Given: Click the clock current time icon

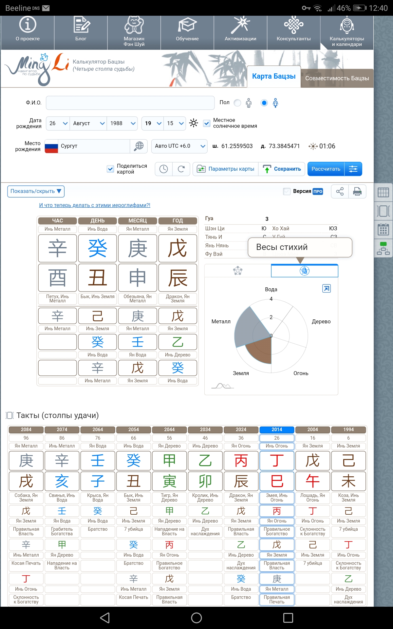Looking at the screenshot, I should tap(163, 169).
